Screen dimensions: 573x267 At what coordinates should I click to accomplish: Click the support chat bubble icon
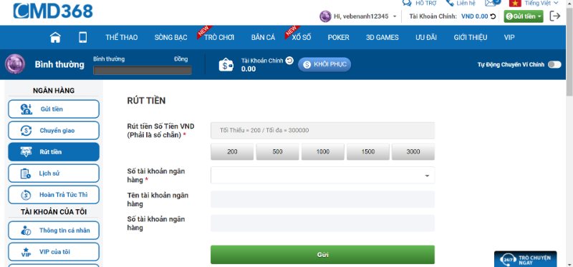tap(407, 3)
